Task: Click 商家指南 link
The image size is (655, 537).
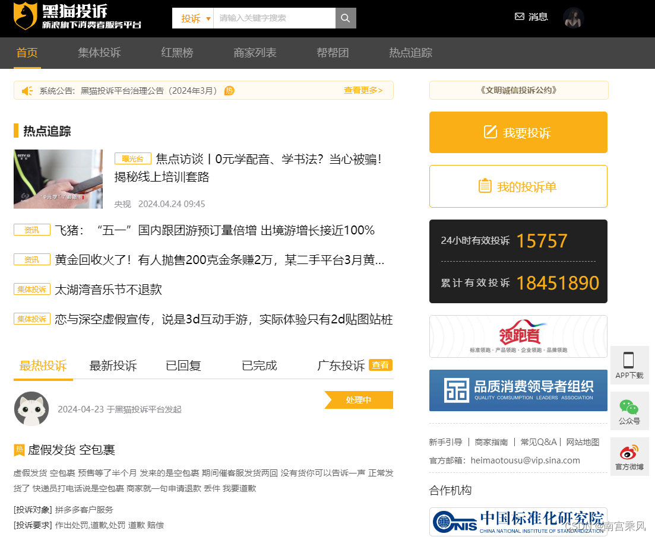Action: click(x=491, y=442)
